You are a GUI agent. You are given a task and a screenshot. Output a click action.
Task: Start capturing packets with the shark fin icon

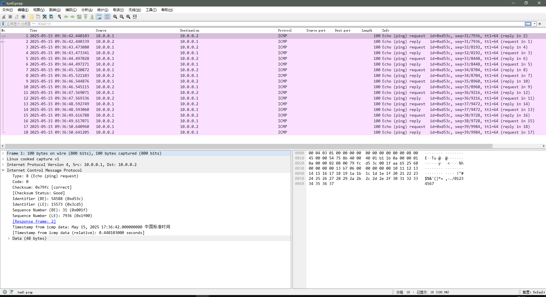[4, 17]
